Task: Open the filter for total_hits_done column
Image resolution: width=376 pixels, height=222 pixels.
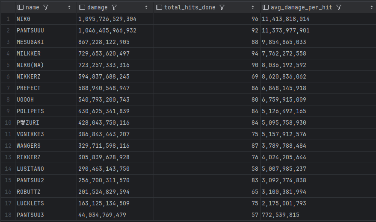Action: 222,7
